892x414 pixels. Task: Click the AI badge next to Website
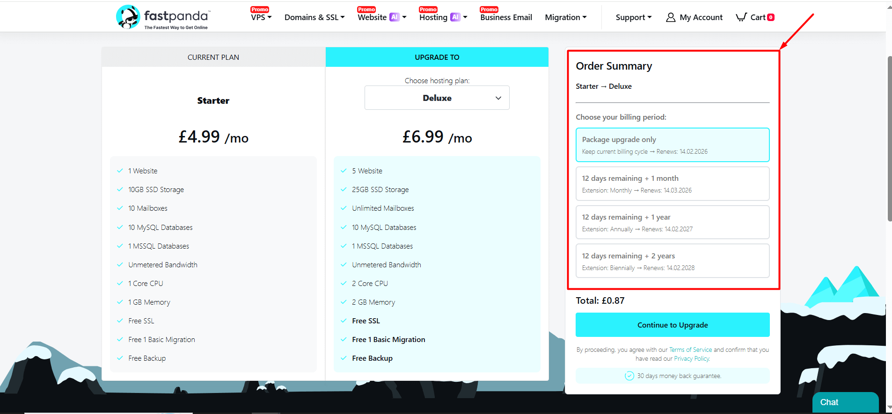tap(395, 17)
